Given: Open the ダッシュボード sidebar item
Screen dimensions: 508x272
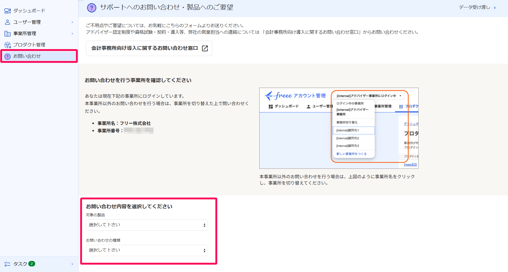Looking at the screenshot, I should (x=39, y=11).
